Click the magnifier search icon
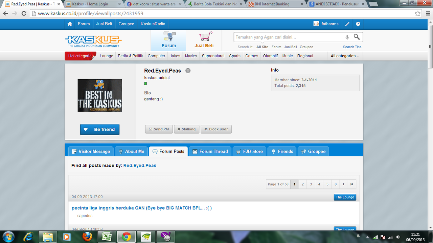This screenshot has height=243, width=433. pos(357,37)
